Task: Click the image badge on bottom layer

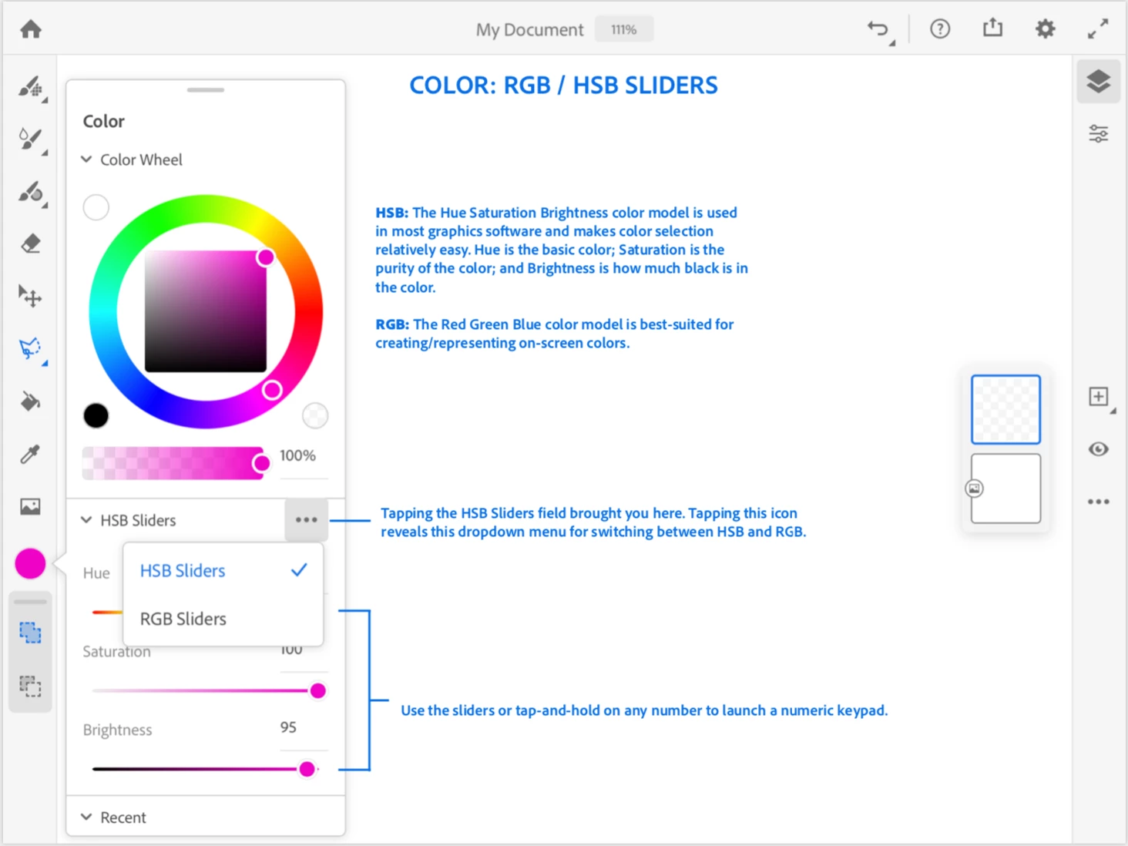Action: pyautogui.click(x=975, y=488)
